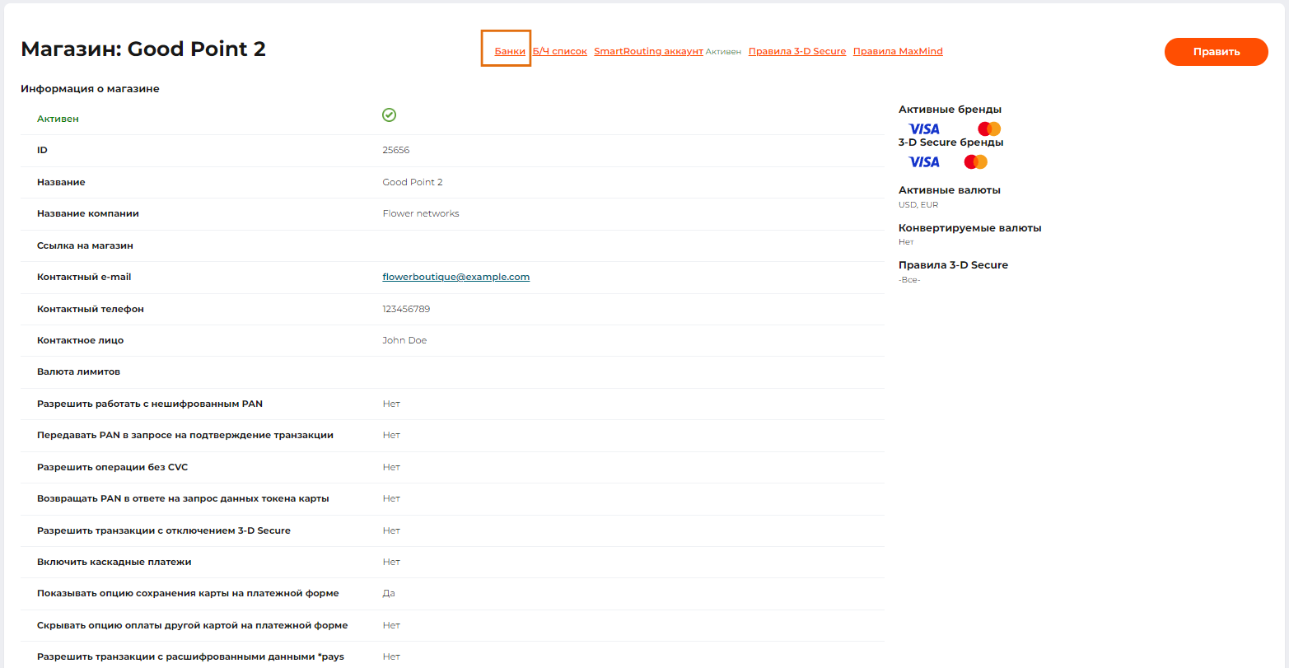Open Правила MaxMind link
The width and height of the screenshot is (1289, 668).
[x=897, y=51]
